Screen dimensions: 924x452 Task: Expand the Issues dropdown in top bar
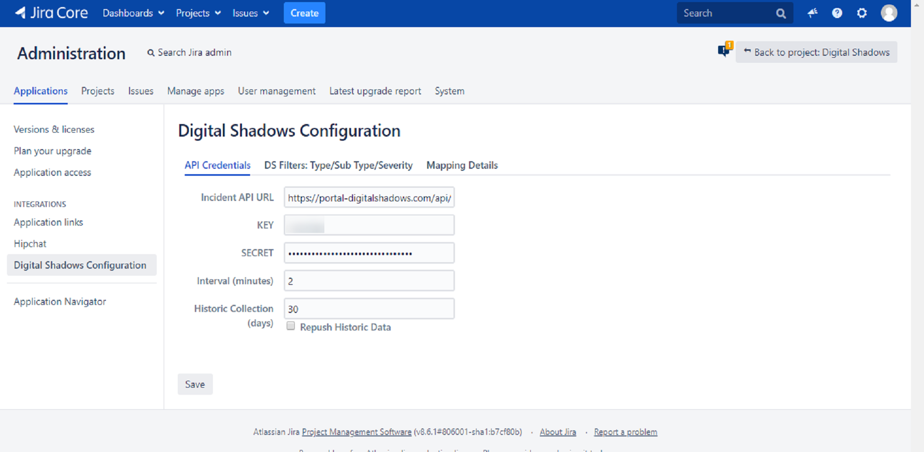pyautogui.click(x=251, y=13)
